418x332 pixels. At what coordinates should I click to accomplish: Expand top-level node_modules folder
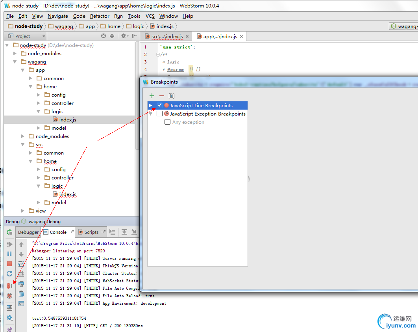point(15,53)
